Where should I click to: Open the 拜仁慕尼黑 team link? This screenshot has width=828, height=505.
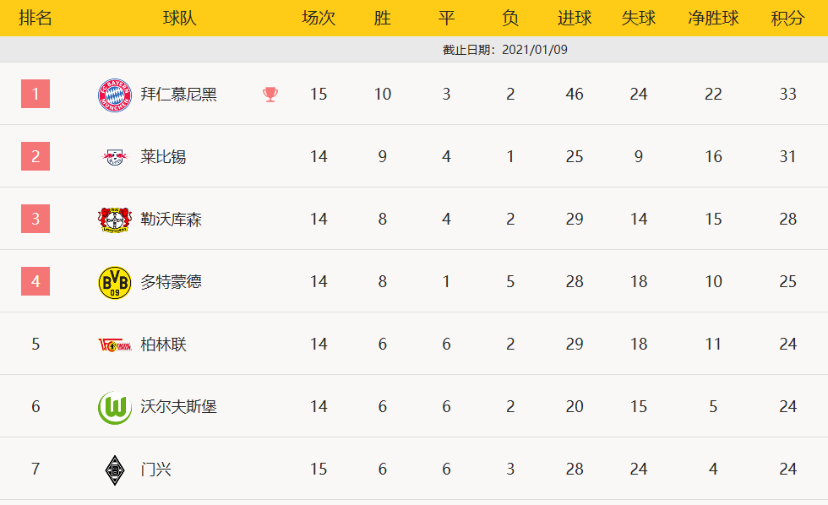178,94
